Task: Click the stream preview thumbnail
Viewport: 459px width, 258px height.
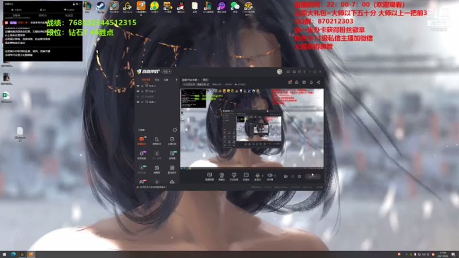Action: 252,128
